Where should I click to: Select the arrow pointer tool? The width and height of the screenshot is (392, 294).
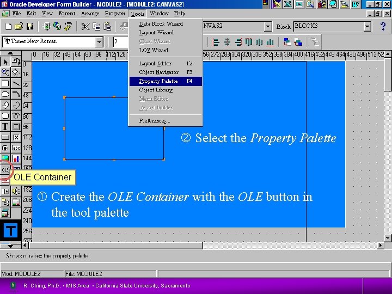tap(5, 62)
